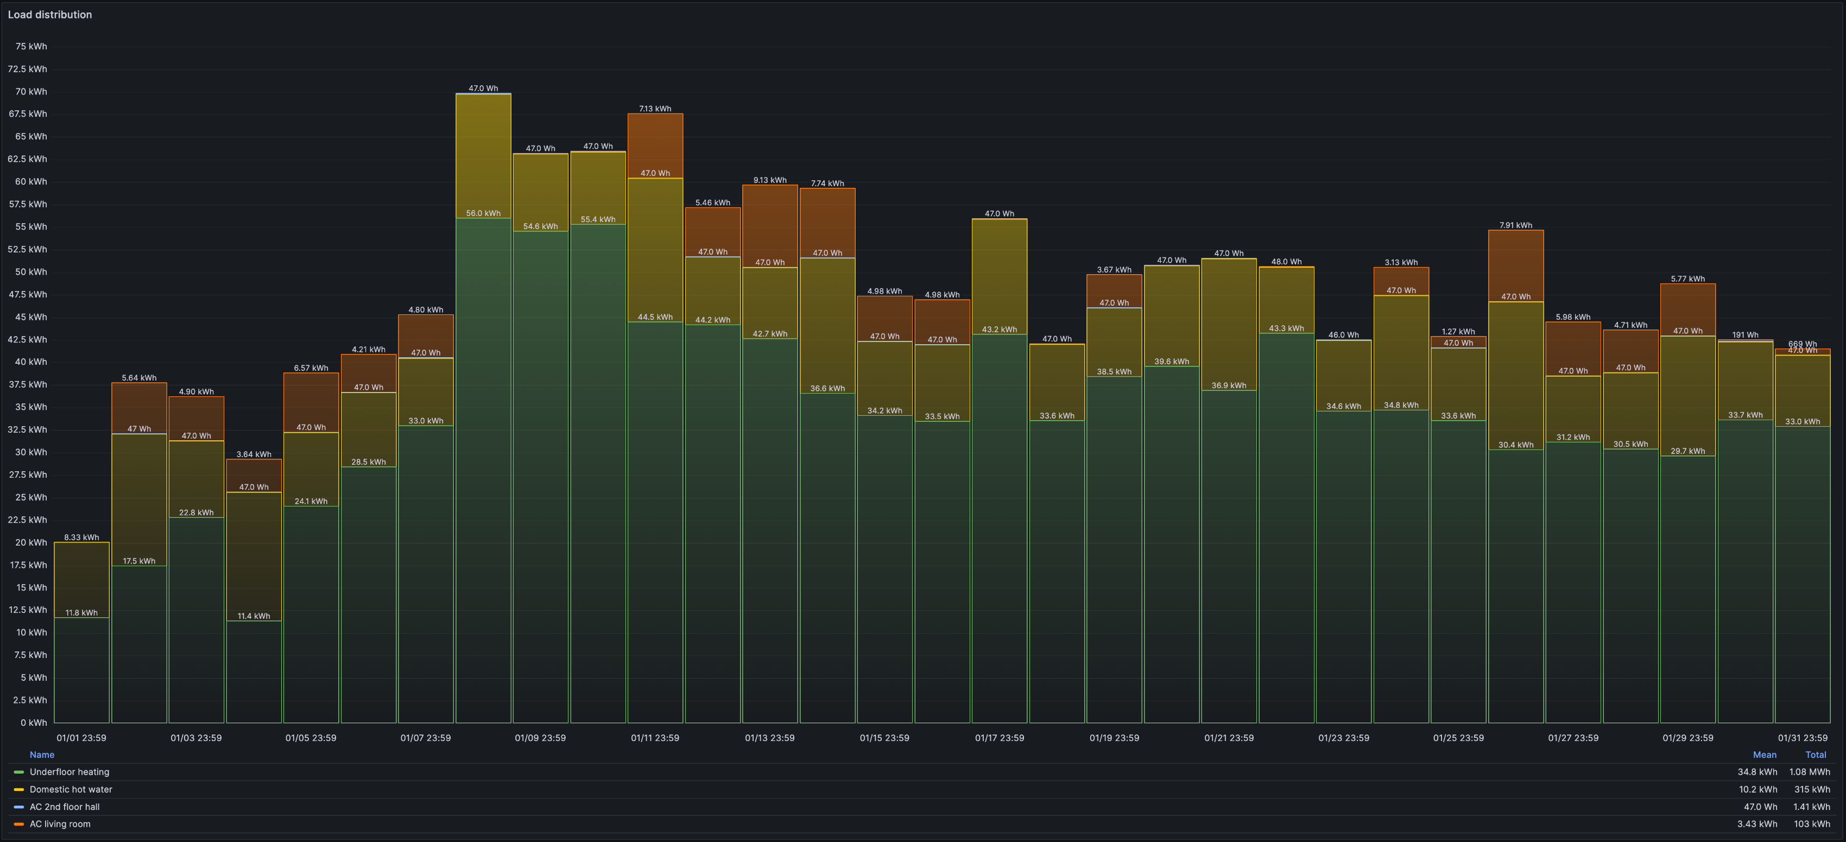Click the 17.5 kWh underfloor heating bar
The height and width of the screenshot is (842, 1846).
coord(139,644)
